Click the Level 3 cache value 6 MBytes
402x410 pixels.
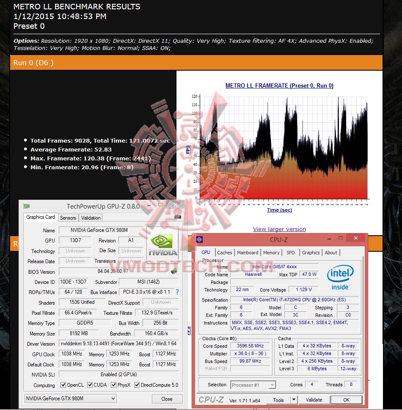[317, 369]
